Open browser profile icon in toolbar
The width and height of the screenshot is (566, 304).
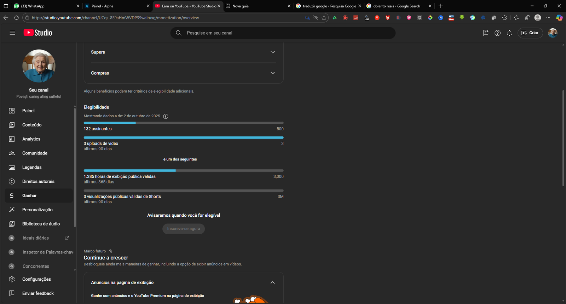(x=538, y=18)
